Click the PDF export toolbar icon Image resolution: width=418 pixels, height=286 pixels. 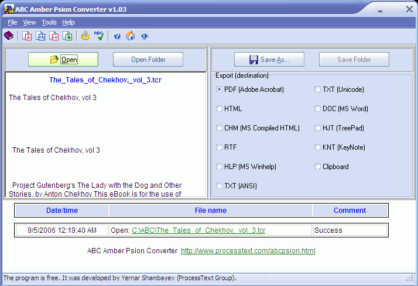coord(27,36)
